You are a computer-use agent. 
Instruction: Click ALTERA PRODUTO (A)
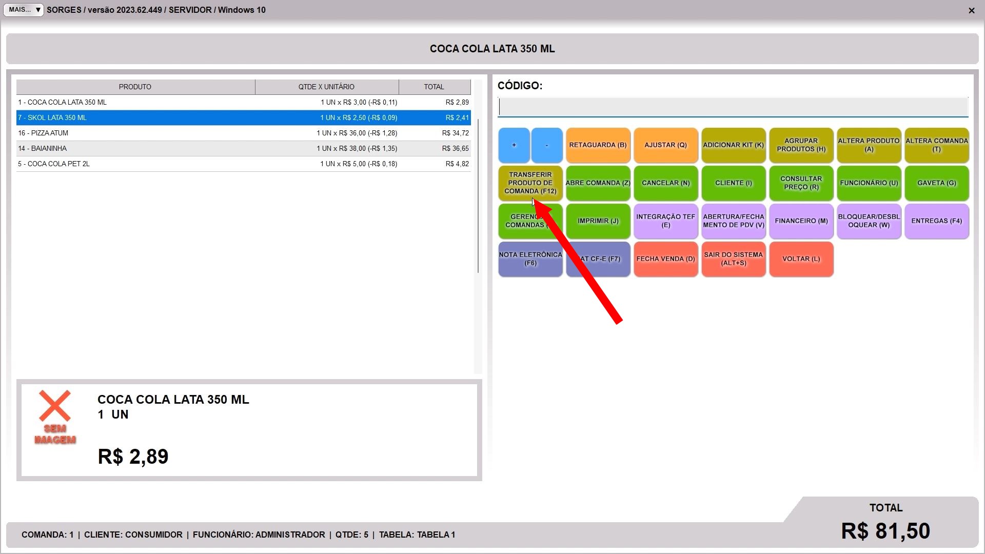coord(869,145)
